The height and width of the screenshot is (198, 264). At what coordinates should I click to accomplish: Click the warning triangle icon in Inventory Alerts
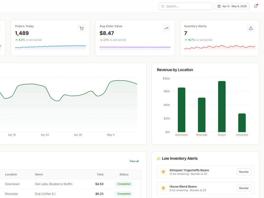click(251, 28)
